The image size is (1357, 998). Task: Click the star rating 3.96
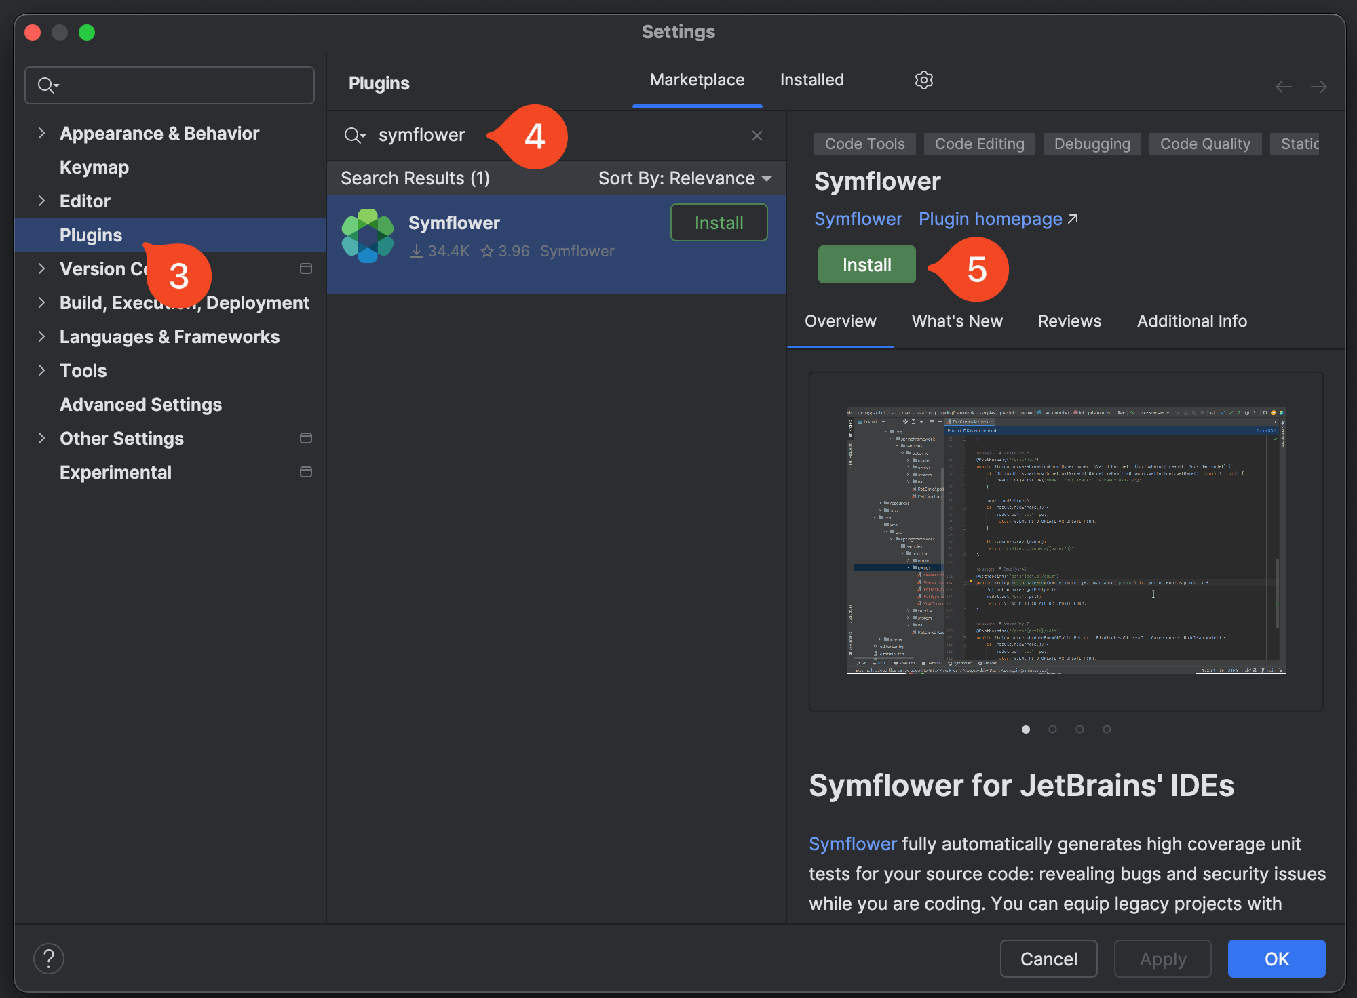click(505, 251)
